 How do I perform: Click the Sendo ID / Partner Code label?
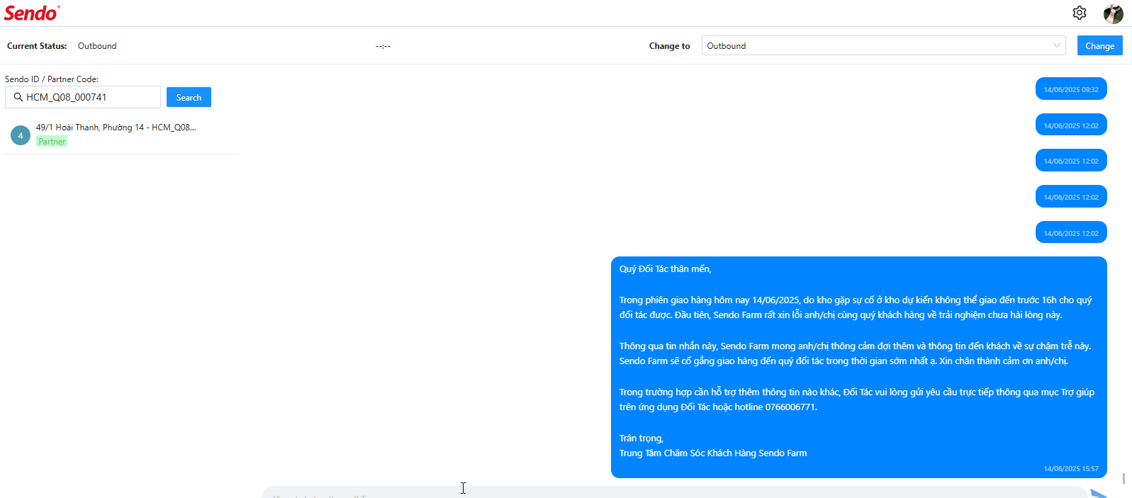click(52, 79)
